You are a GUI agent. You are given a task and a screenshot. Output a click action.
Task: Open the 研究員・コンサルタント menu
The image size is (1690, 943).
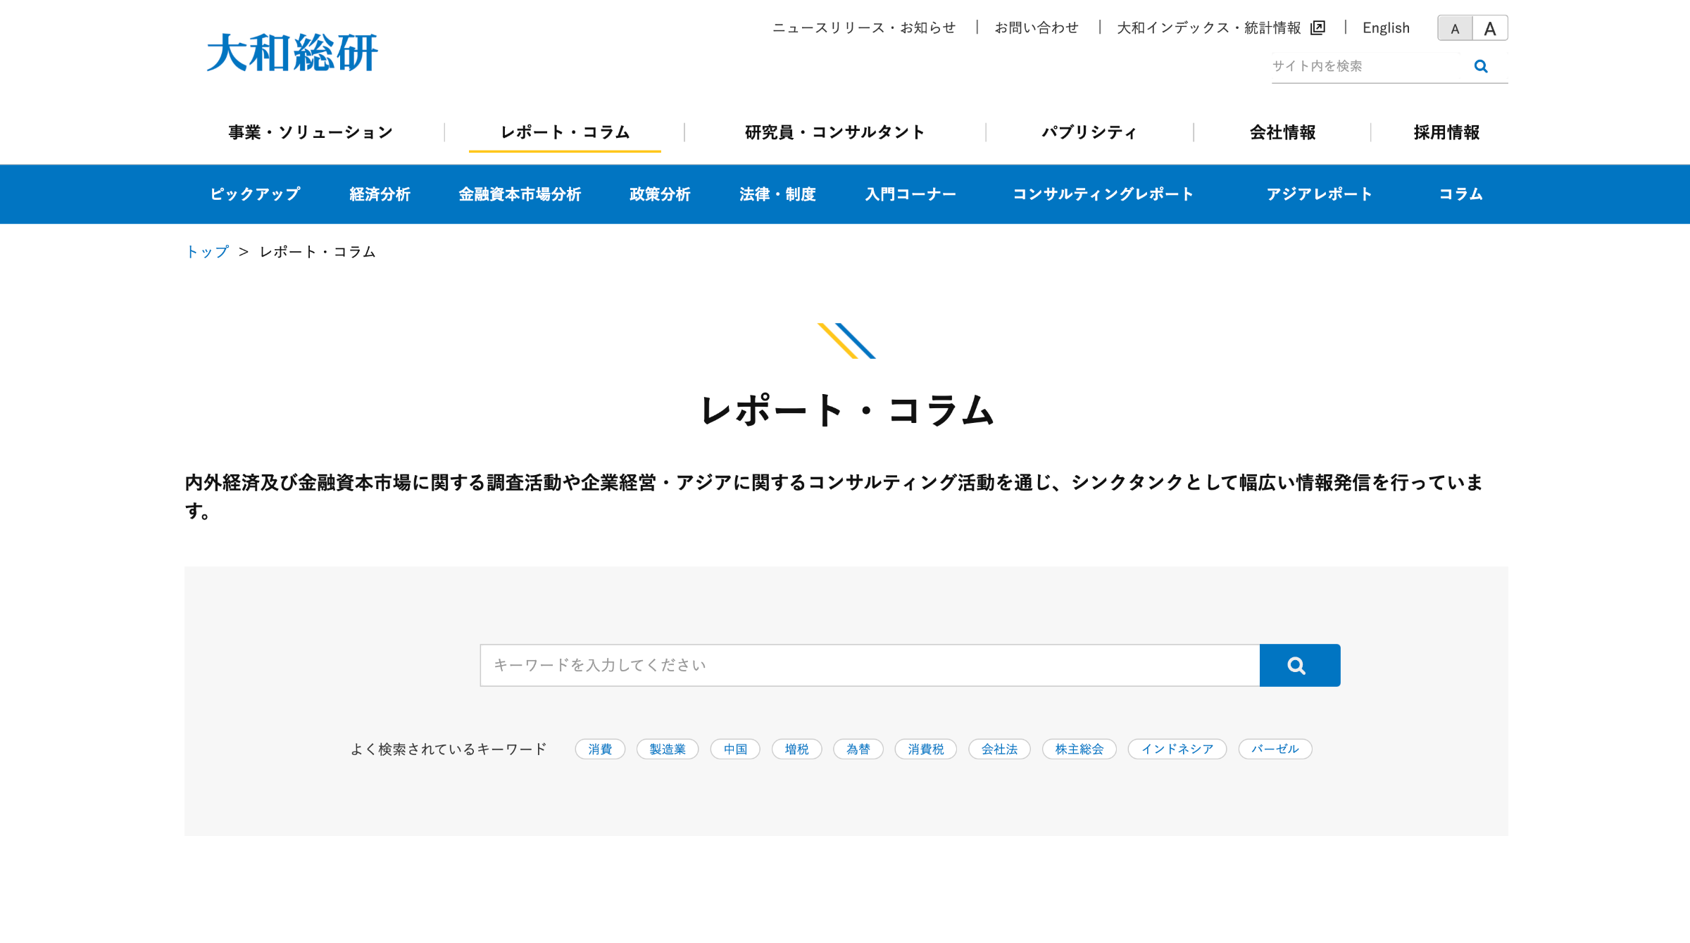point(834,132)
